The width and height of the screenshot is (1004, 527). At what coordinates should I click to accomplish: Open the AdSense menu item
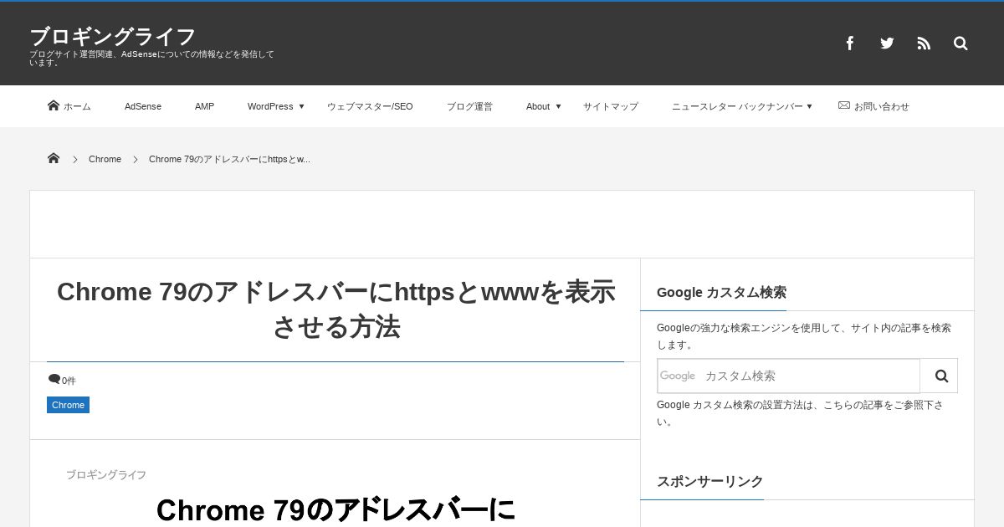[x=143, y=106]
